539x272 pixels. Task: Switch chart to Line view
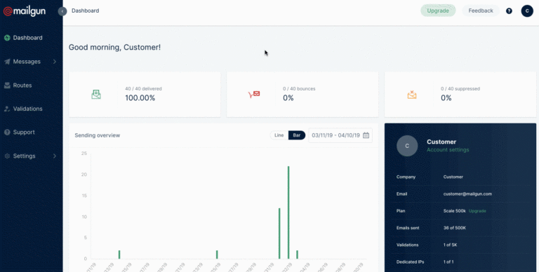coord(279,135)
